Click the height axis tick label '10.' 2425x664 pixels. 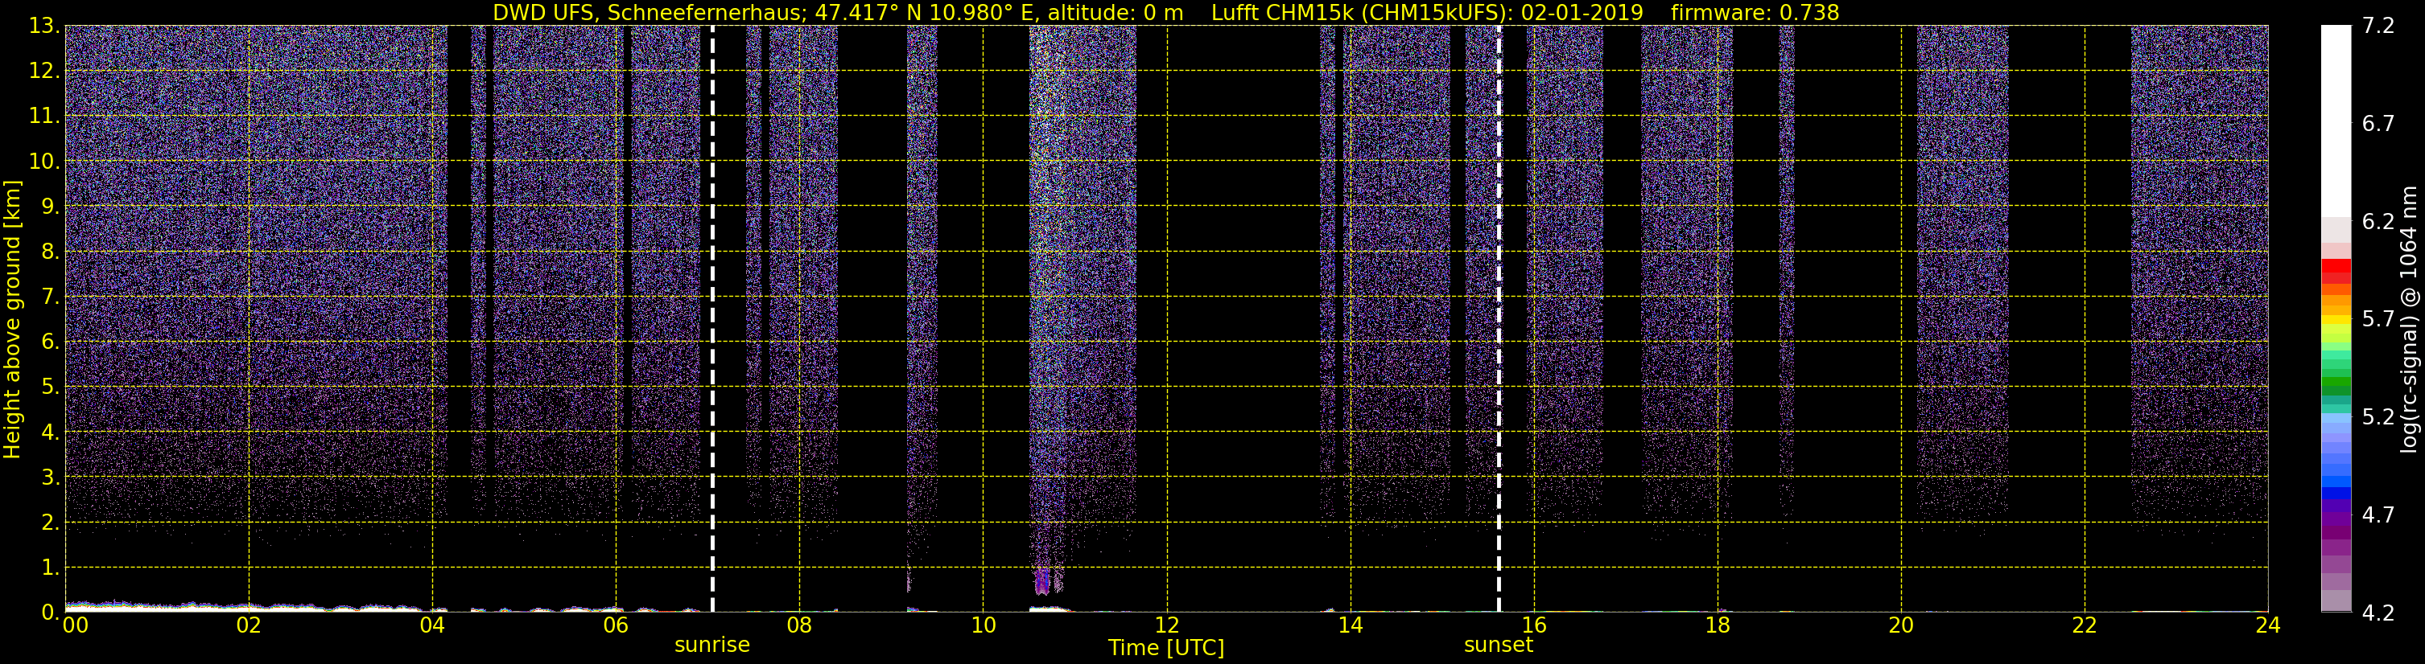(44, 161)
